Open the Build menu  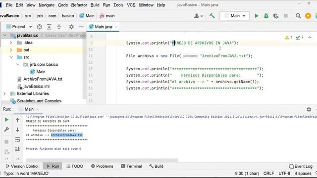(x=95, y=5)
